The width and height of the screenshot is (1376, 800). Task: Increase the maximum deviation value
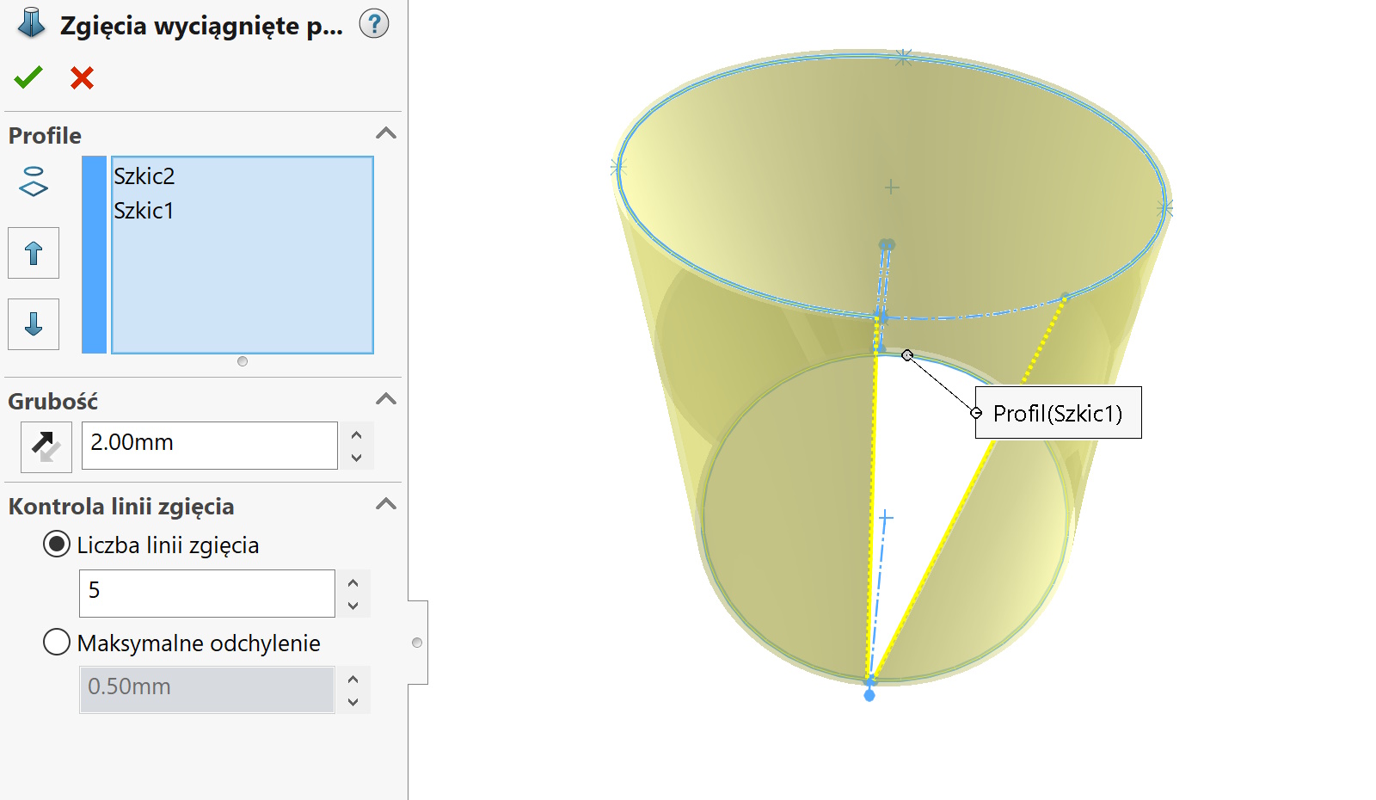[353, 679]
